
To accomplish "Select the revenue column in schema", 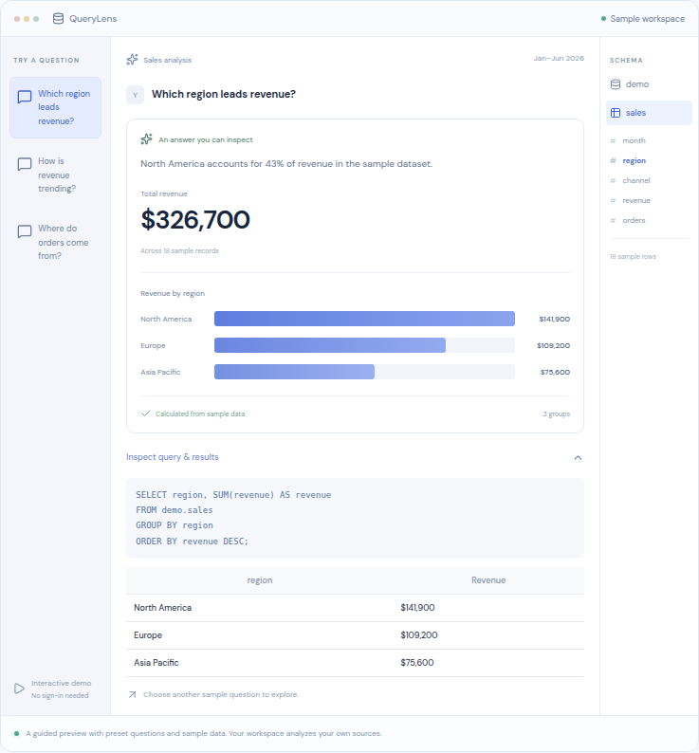I will point(636,201).
